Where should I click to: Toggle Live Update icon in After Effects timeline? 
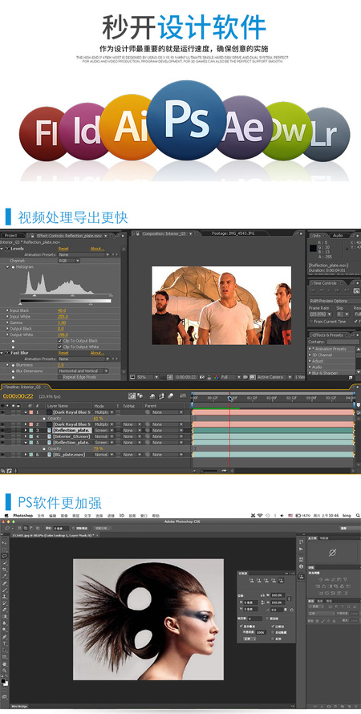tap(132, 396)
